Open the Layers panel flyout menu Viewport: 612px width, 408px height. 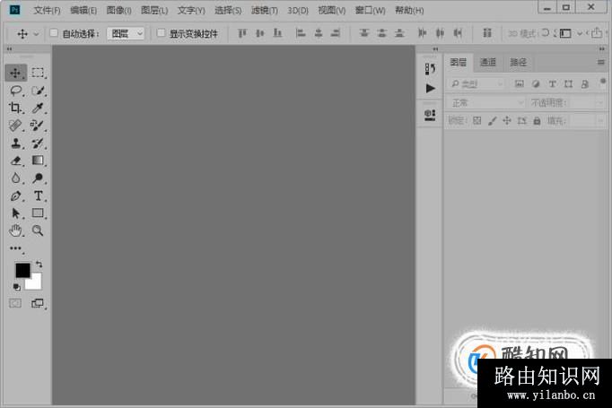coord(601,62)
